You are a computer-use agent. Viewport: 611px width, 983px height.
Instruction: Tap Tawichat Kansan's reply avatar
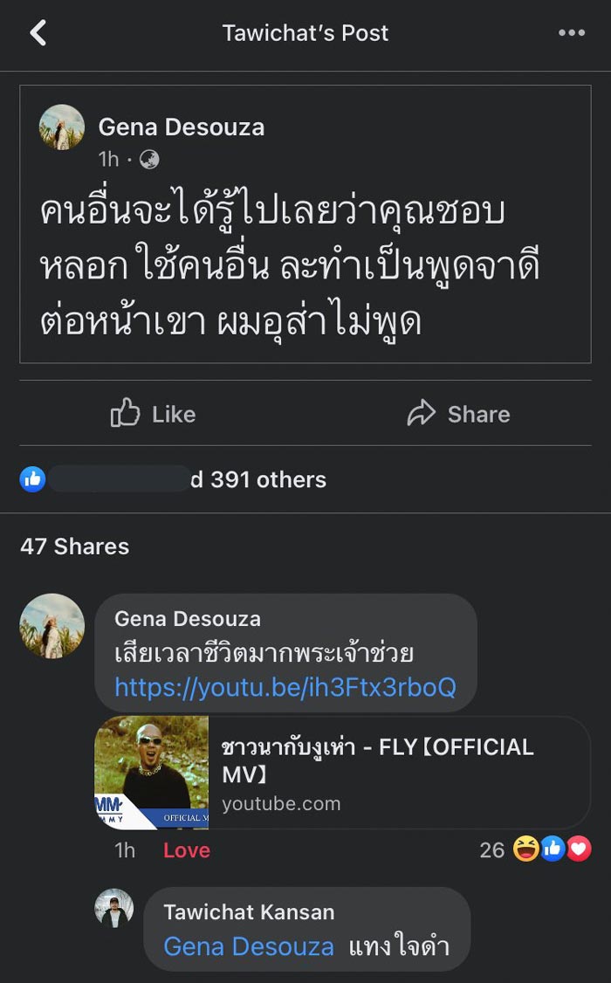point(114,909)
